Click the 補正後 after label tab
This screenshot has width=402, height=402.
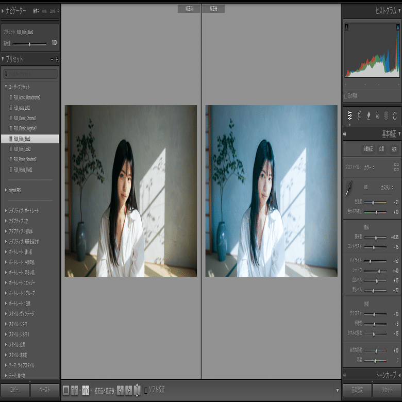[213, 9]
